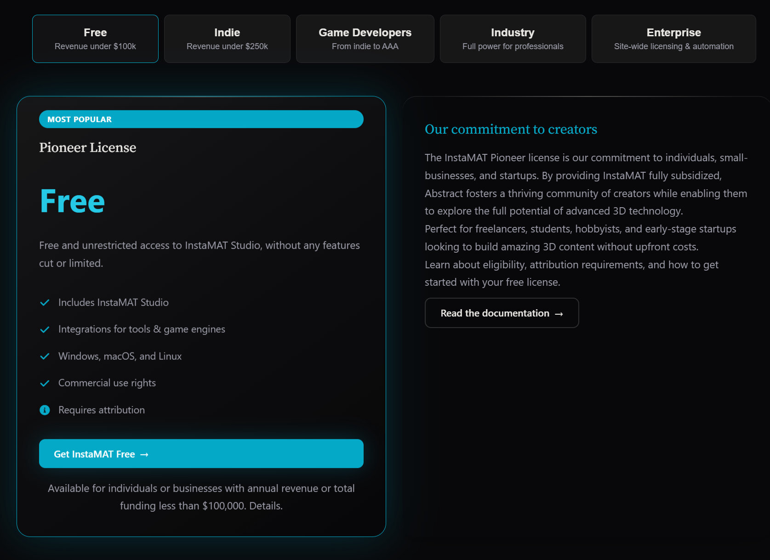Screen dimensions: 770x560
Task: Click the Requires attribution text
Action: pyautogui.click(x=102, y=410)
